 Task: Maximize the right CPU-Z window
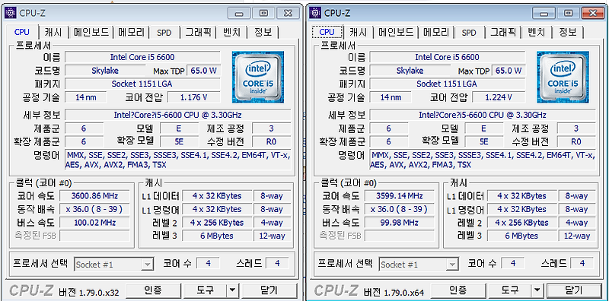click(x=568, y=13)
